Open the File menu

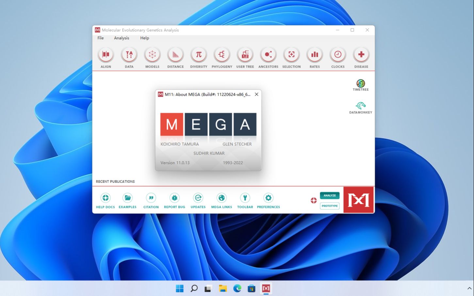[x=101, y=38]
